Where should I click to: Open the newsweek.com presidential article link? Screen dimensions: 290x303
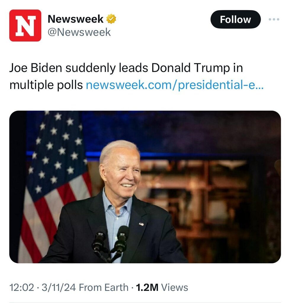click(174, 85)
